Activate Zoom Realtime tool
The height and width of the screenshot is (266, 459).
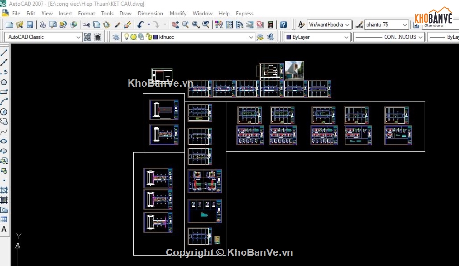(x=186, y=25)
